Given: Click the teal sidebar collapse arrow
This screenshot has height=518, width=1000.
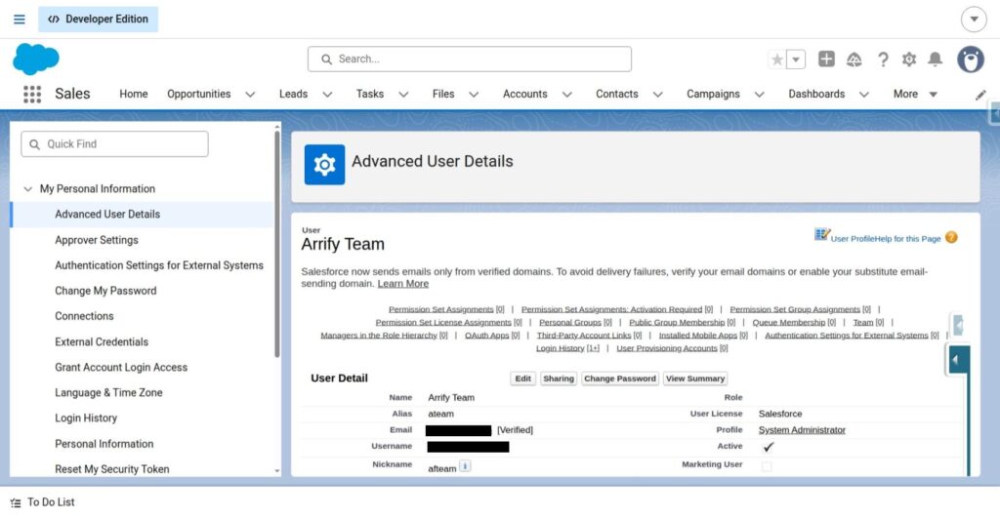Looking at the screenshot, I should 959,359.
